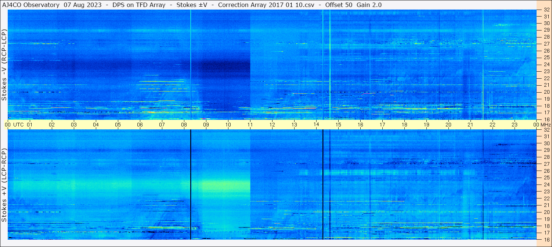Click the "Stokes +V (LCP-RCP)" axis label
Screen dimensions: 552x247
click(x=4, y=186)
